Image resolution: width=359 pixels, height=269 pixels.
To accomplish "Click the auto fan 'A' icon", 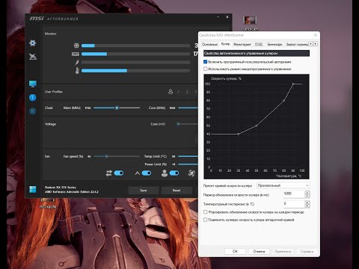I will (137, 173).
